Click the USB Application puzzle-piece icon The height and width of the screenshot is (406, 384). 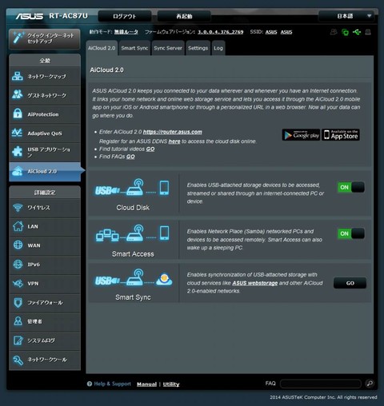pyautogui.click(x=18, y=151)
